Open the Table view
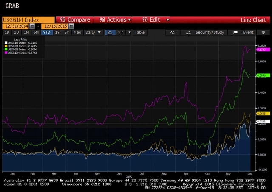 coord(140,32)
